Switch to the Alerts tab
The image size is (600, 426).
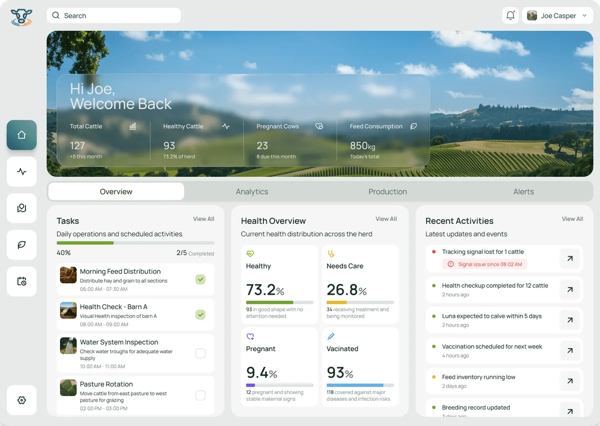[523, 192]
